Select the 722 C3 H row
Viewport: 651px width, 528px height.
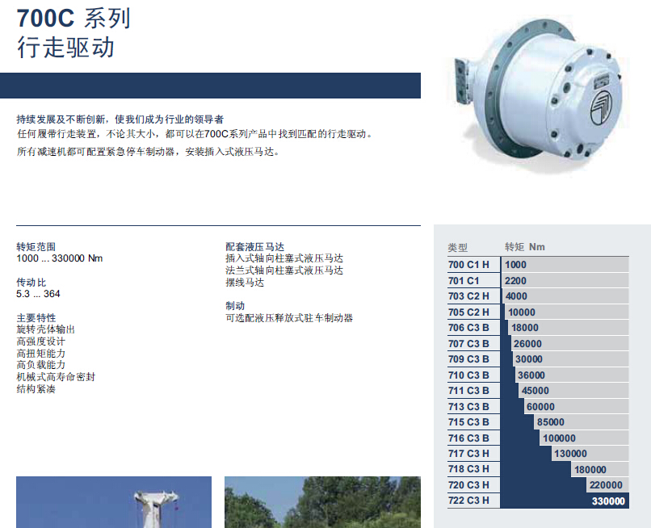point(537,501)
